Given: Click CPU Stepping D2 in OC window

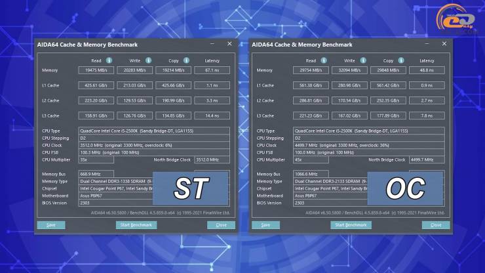Looking at the screenshot, I should [368, 138].
